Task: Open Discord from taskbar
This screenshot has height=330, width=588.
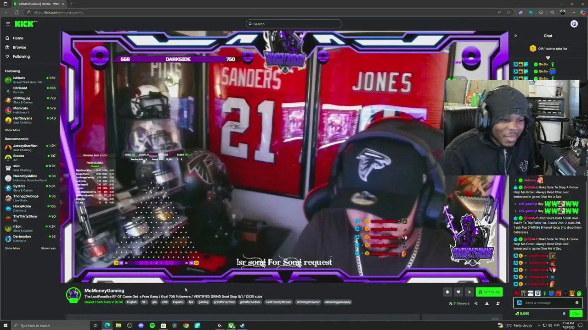Action: click(141, 325)
